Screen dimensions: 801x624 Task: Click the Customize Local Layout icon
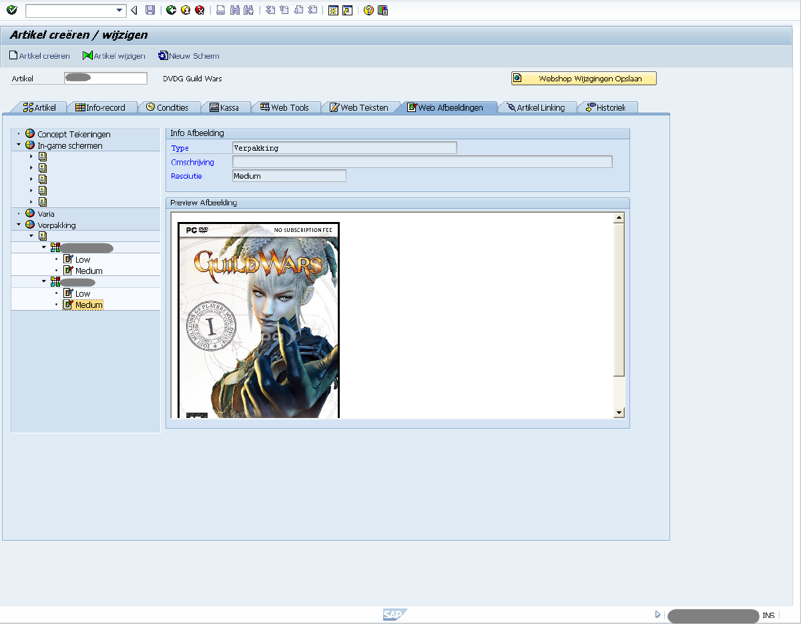382,11
